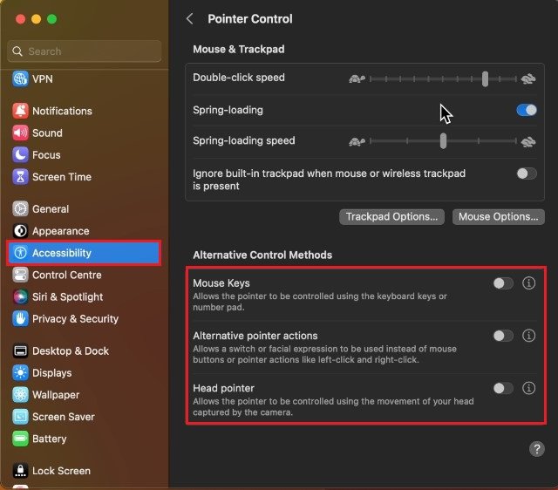This screenshot has width=558, height=490.
Task: Click the yellow minimize window button
Action: point(36,19)
